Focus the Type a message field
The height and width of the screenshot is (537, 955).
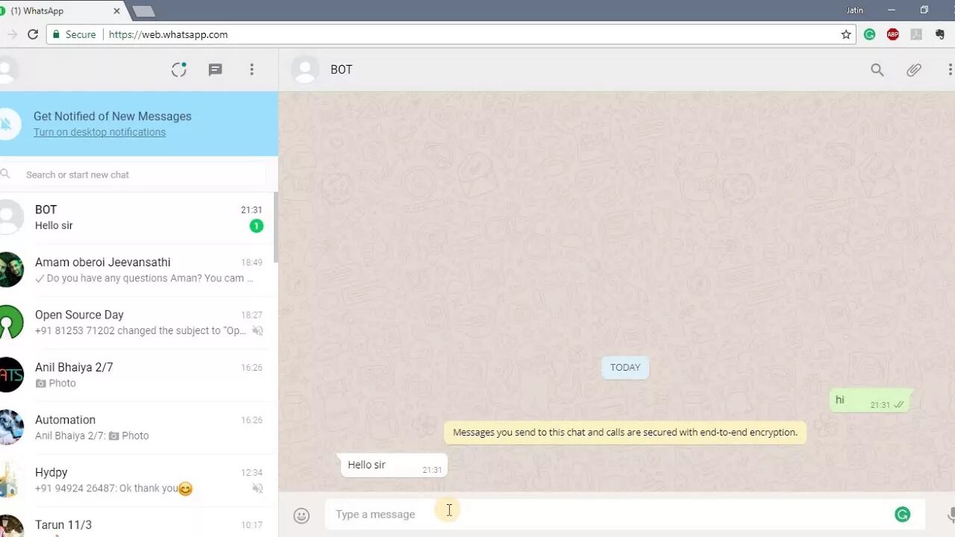[608, 514]
